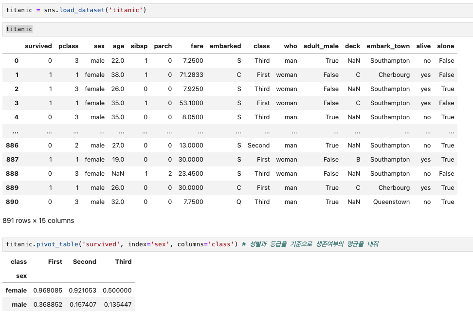
Task: Click the titanic code cell
Action: pos(237,29)
